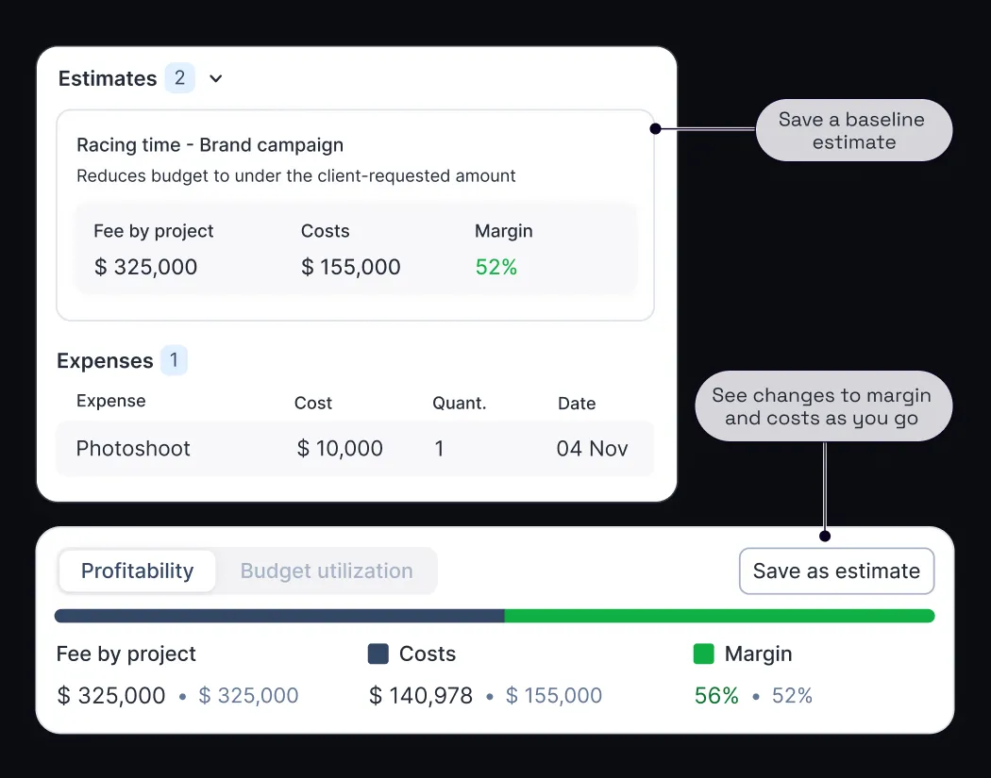Open the Estimates count badge showing 2

coord(179,78)
